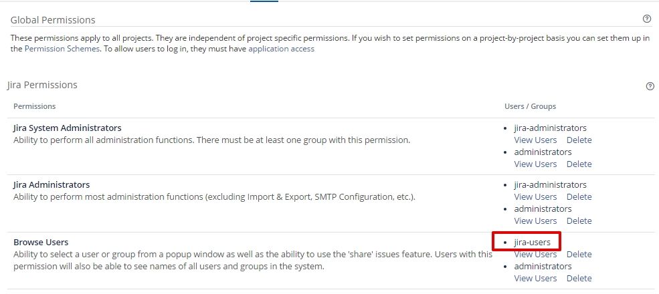The image size is (659, 294).
Task: Click the Browse Users permission title
Action: [x=41, y=242]
